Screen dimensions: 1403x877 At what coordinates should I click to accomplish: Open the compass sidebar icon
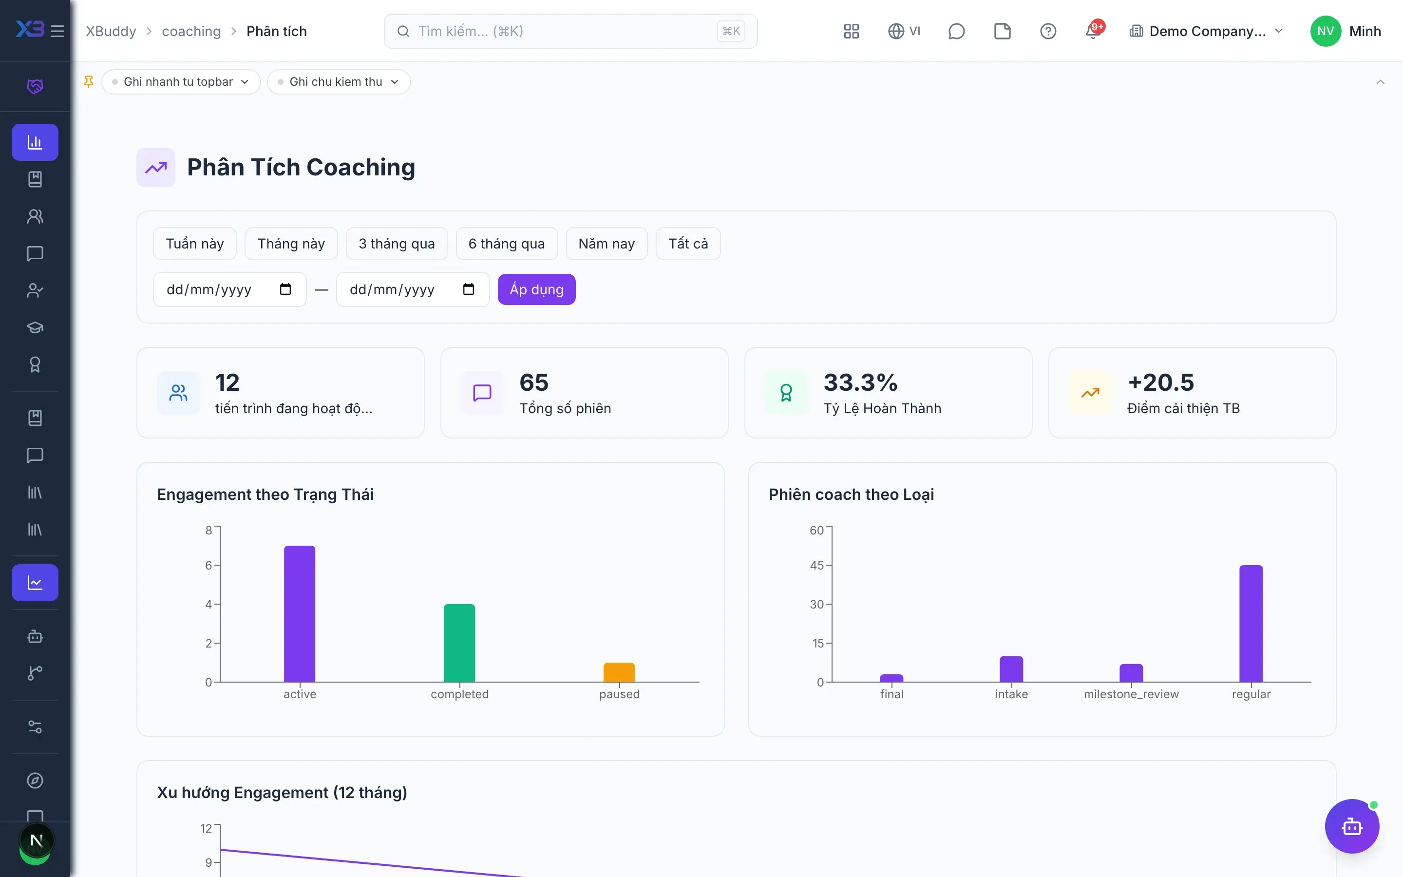pyautogui.click(x=35, y=780)
